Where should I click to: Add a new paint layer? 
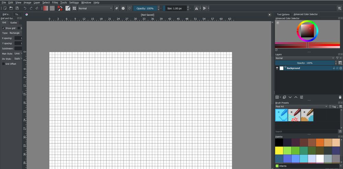[x=277, y=97]
